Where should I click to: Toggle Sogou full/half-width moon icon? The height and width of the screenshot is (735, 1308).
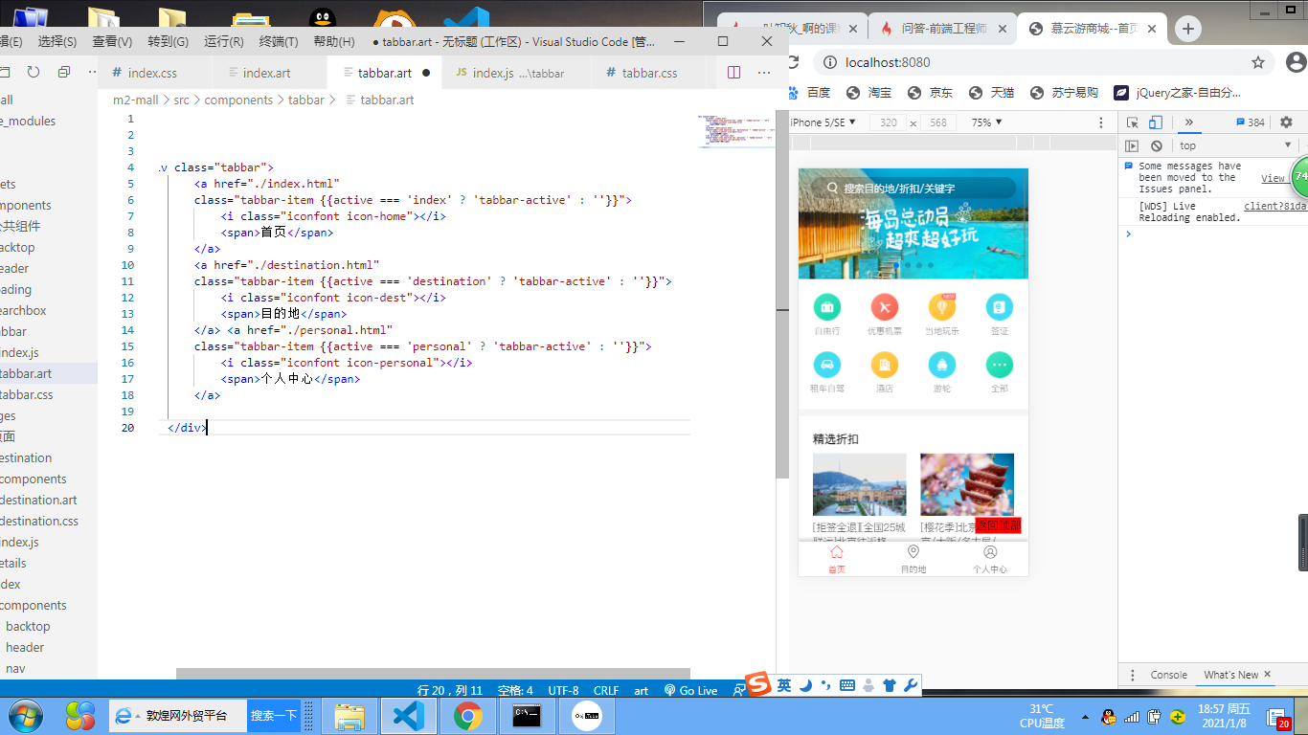click(x=805, y=685)
